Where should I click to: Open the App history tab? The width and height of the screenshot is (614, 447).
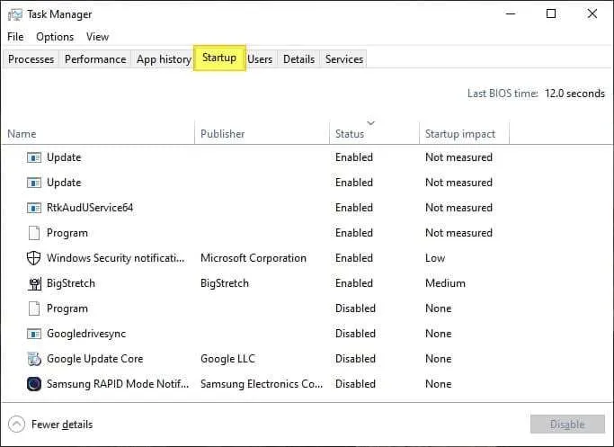coord(164,59)
